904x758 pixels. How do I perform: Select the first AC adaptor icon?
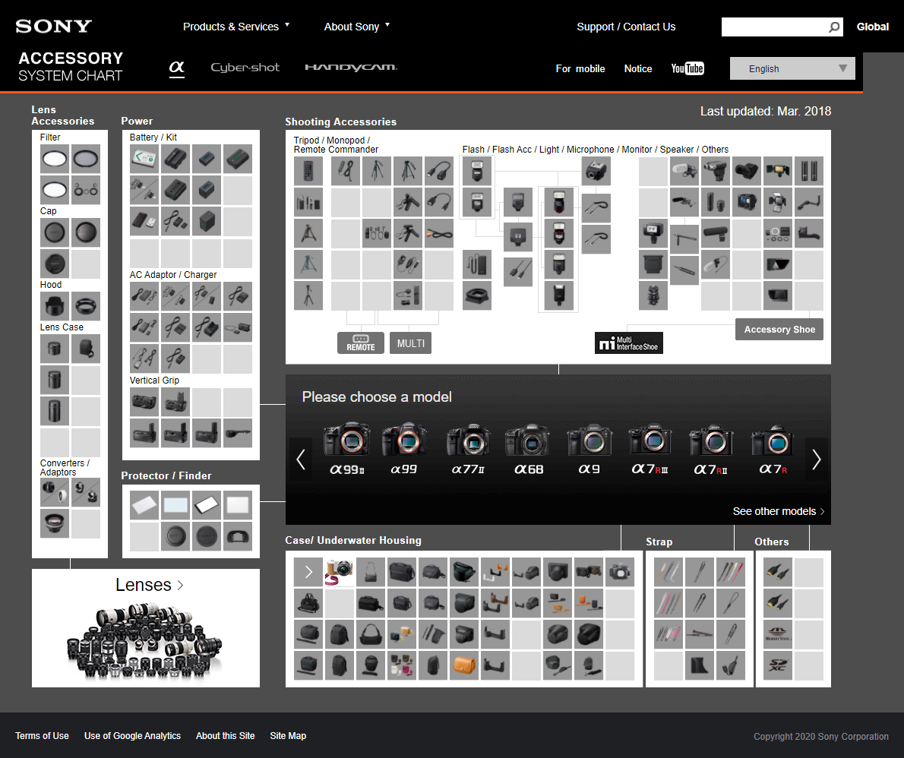coord(144,296)
